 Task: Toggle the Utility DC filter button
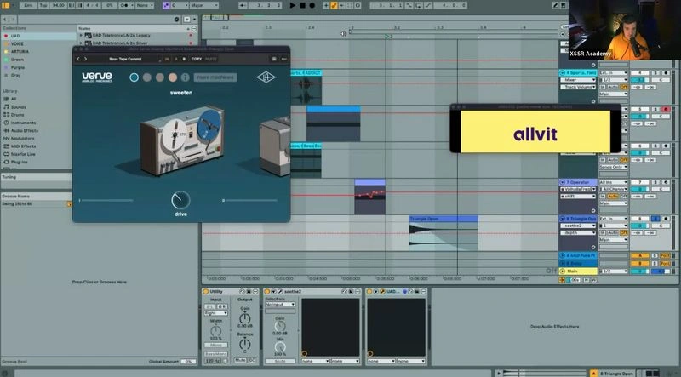252,361
